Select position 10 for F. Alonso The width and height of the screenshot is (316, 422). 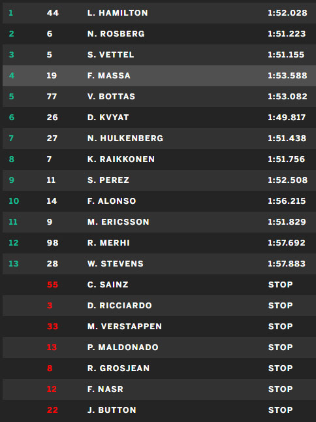[14, 201]
